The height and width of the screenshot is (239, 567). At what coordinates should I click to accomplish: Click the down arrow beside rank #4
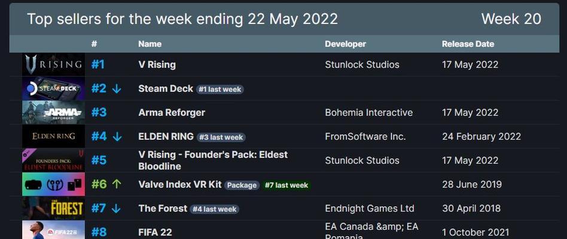coord(117,137)
